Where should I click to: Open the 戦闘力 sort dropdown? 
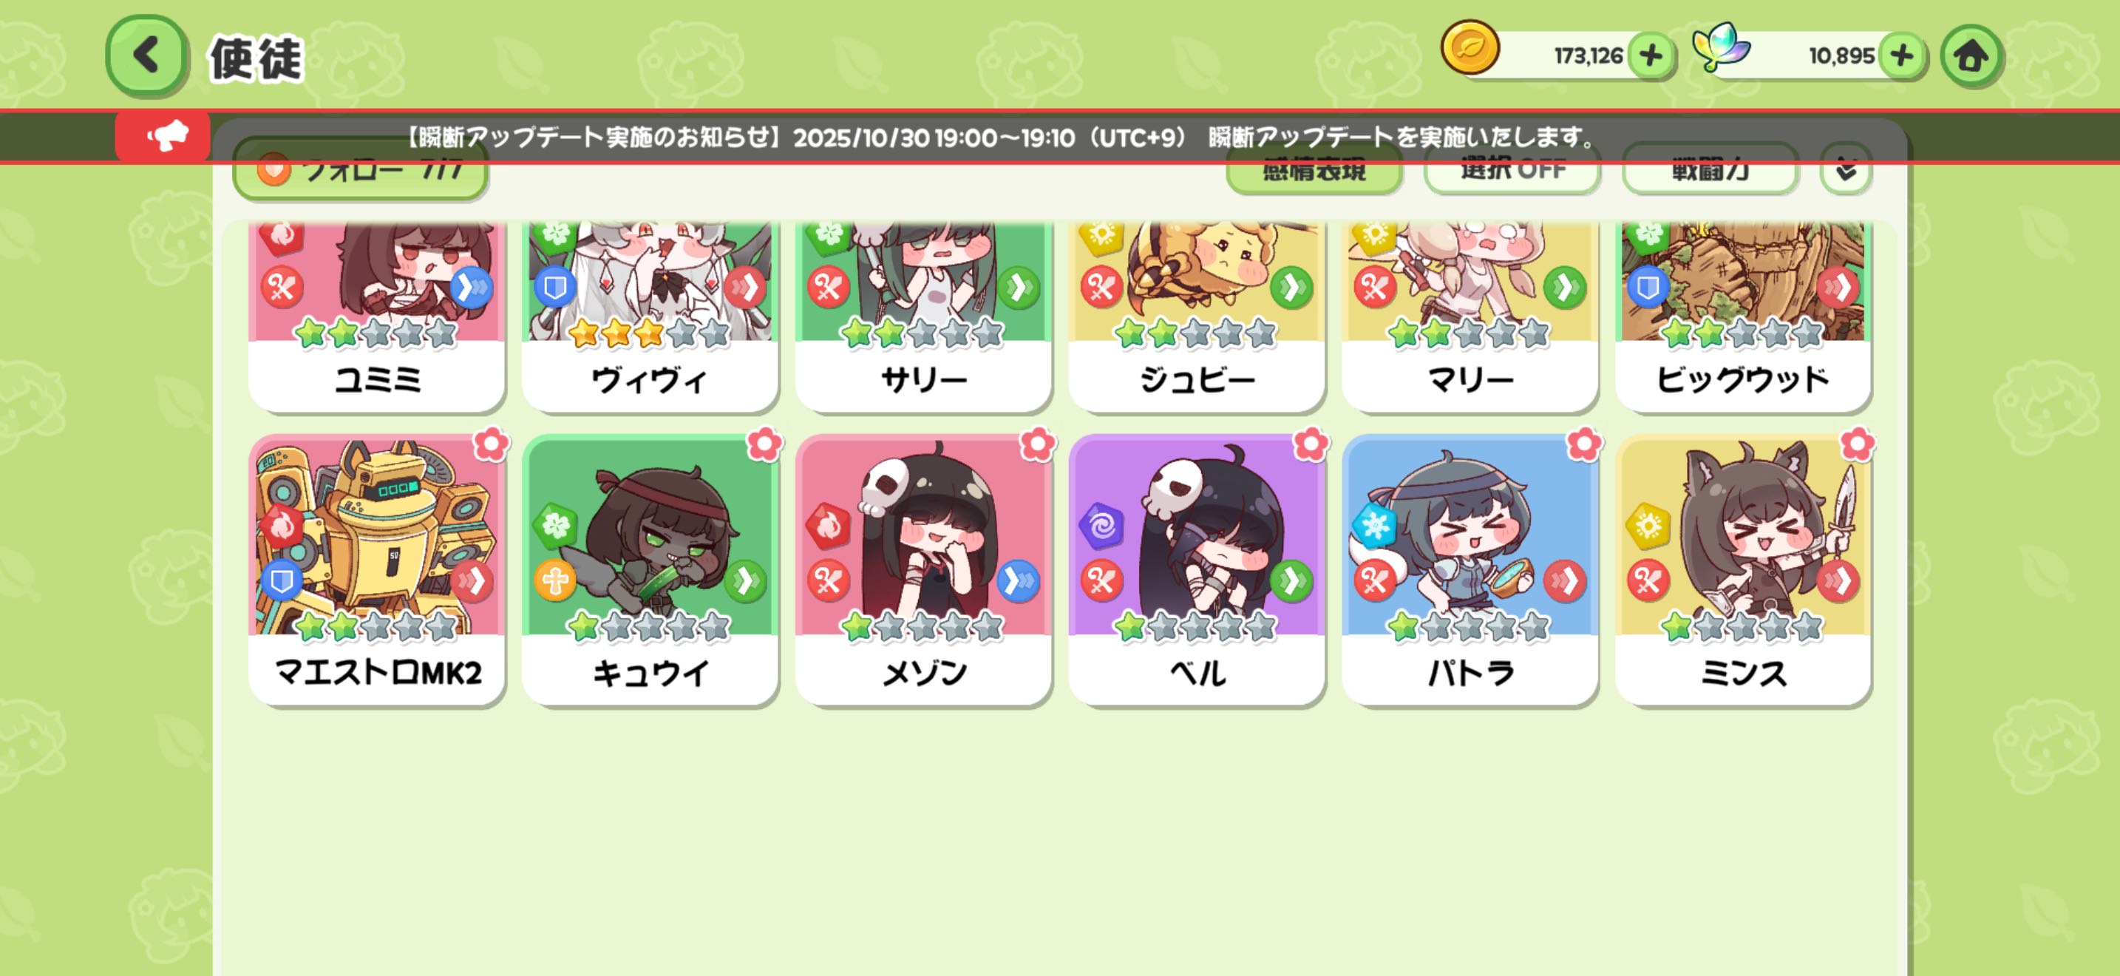tap(1710, 169)
